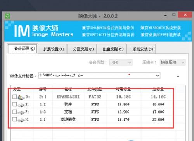Image resolution: width=194 pixels, height=141 pixels.
Task: Check the H: 本地磁盘 partition checkbox
Action: (15, 119)
